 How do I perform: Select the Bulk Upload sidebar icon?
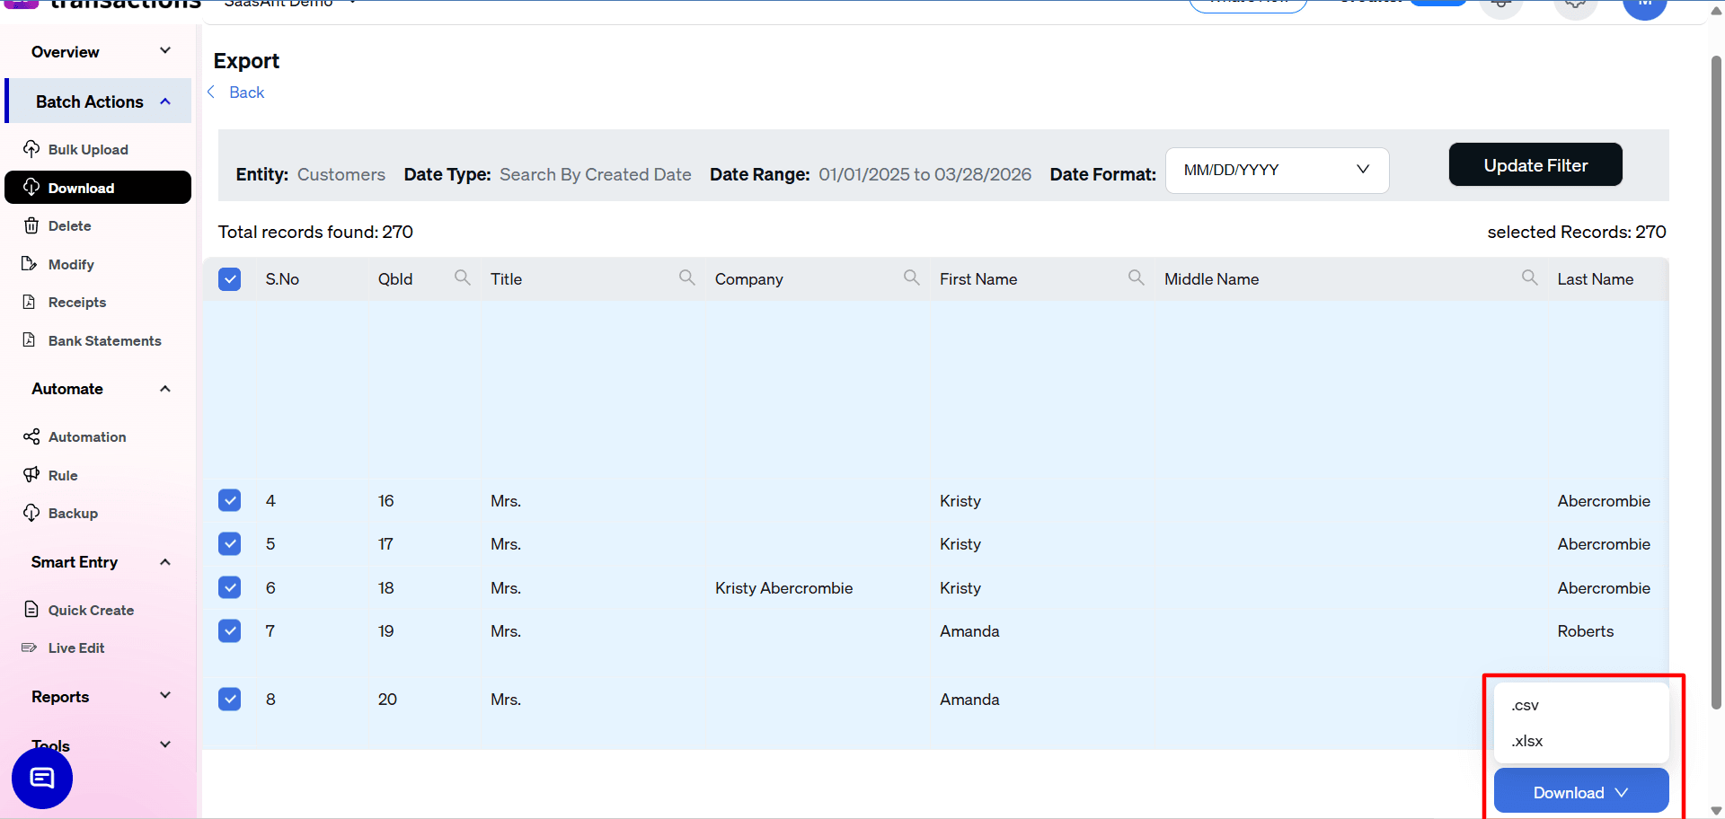click(31, 149)
